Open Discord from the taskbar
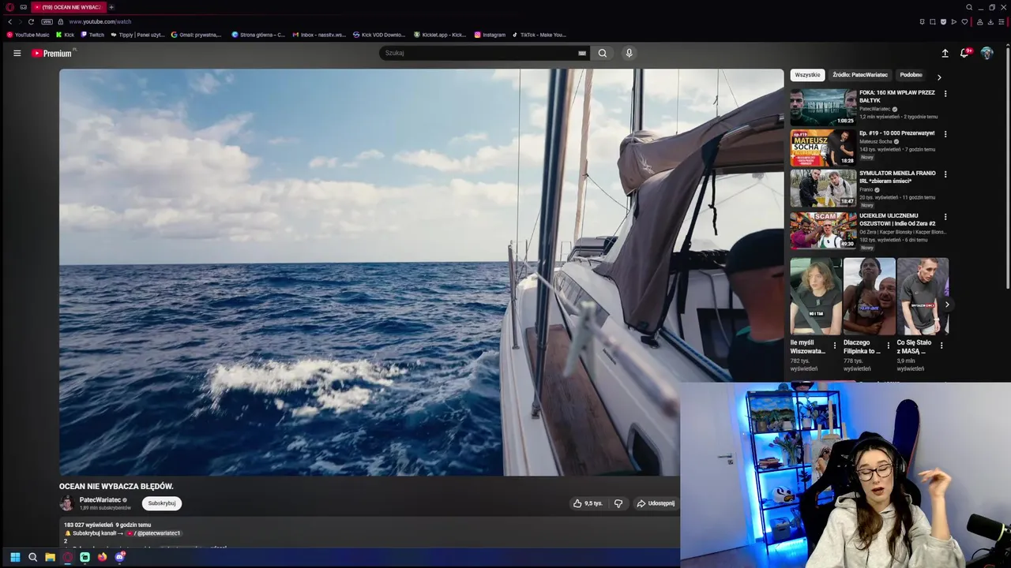 120,557
